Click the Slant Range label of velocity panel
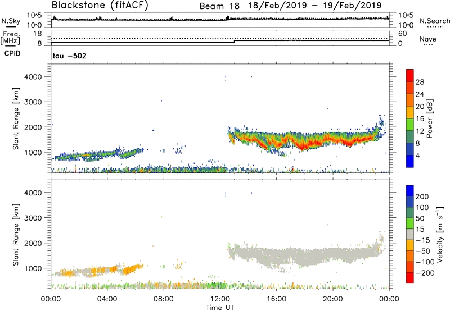Screen dimensions: 450x311 pos(16,235)
